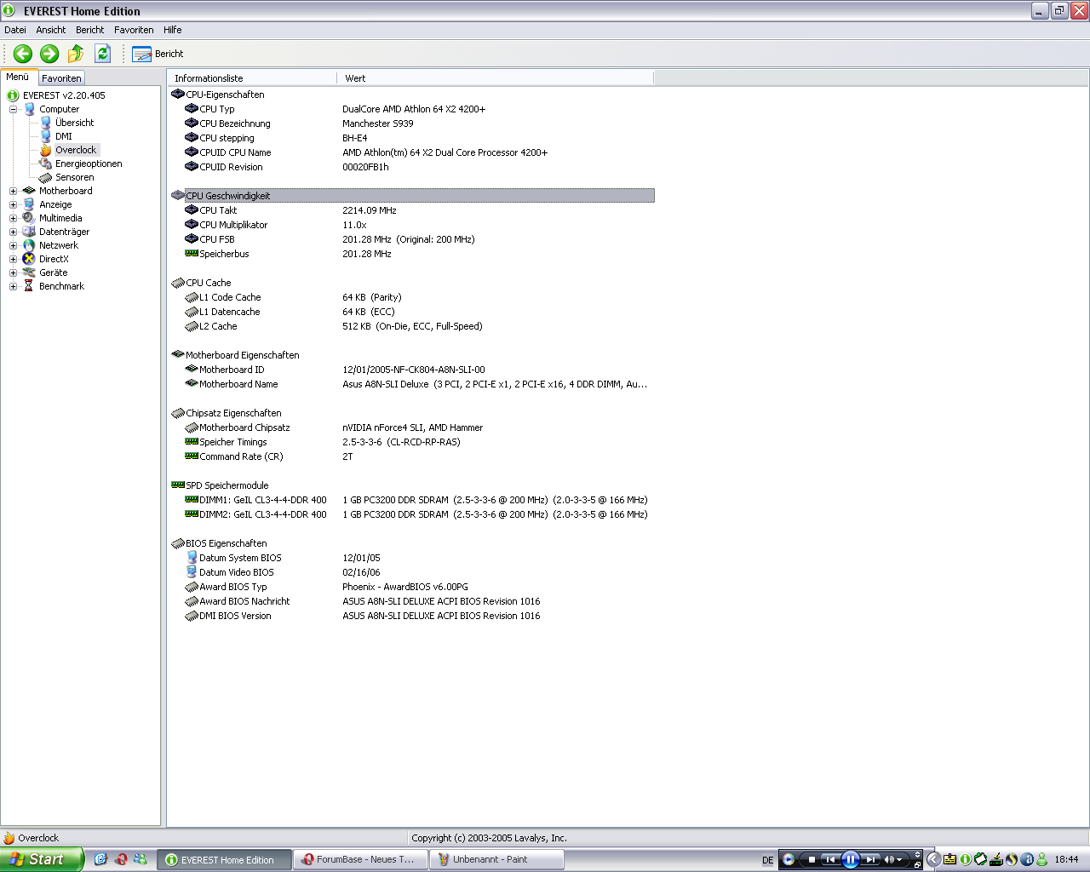This screenshot has width=1090, height=872.
Task: Expand the Datenträger tree node
Action: [x=14, y=232]
